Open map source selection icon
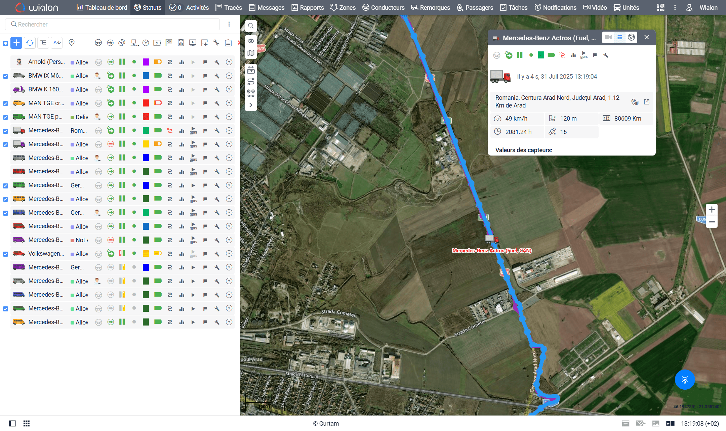 (x=251, y=53)
